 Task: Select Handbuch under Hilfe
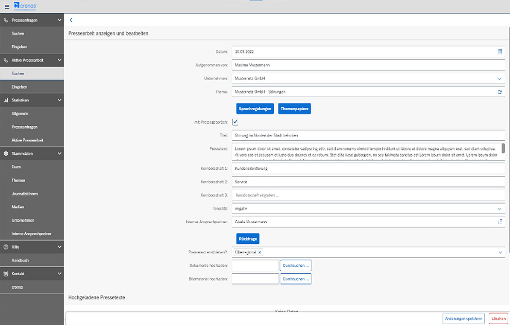tap(20, 260)
